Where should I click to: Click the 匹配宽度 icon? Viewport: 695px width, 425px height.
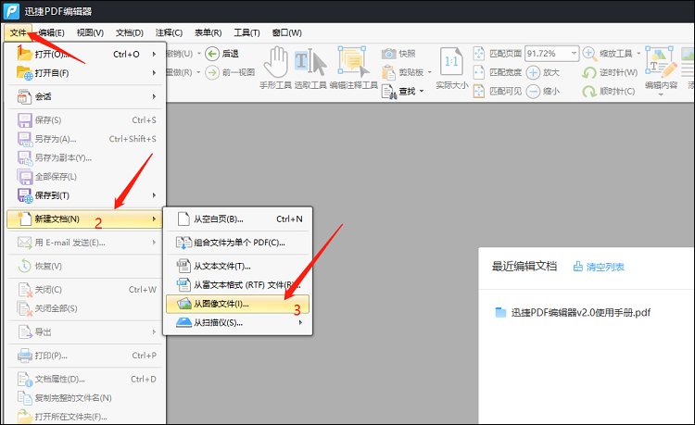479,72
